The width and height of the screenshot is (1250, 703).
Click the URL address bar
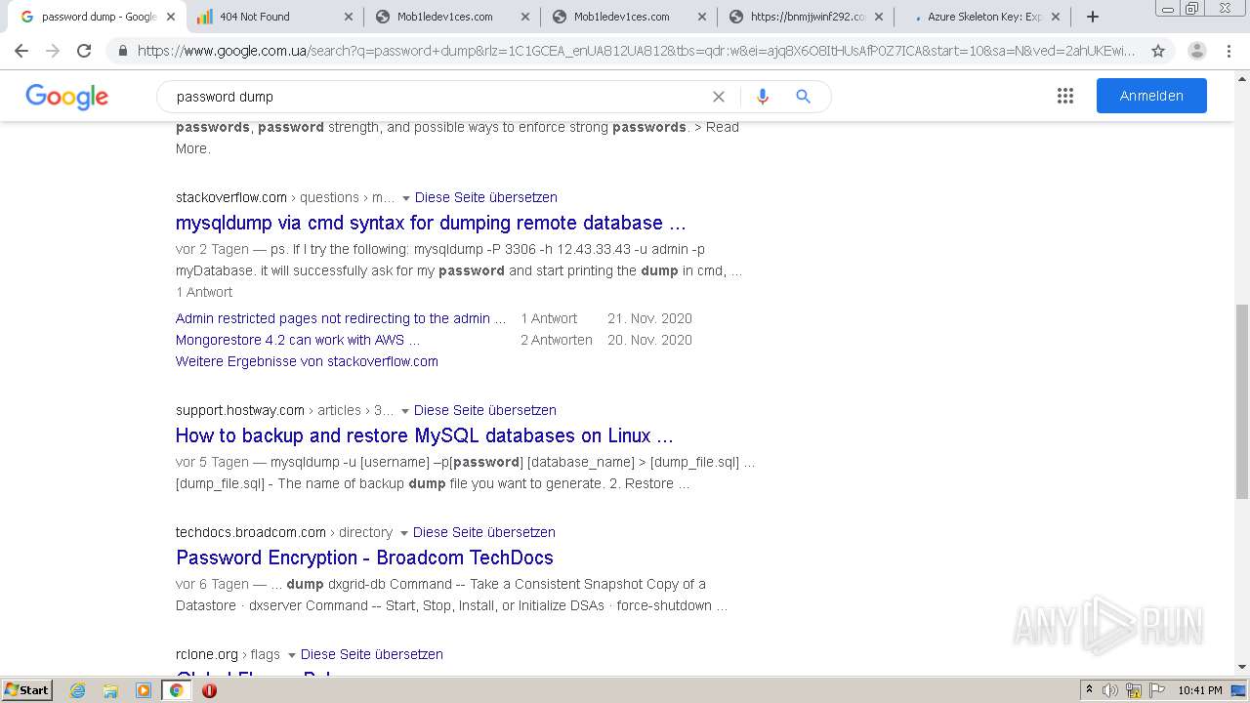636,51
